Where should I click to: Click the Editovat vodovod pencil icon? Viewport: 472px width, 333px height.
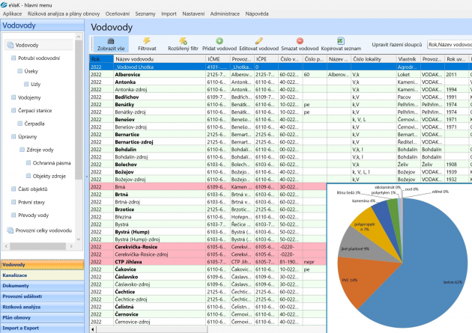[259, 40]
